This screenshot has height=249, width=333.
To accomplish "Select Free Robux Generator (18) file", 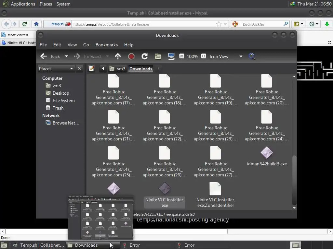I will [x=165, y=90].
